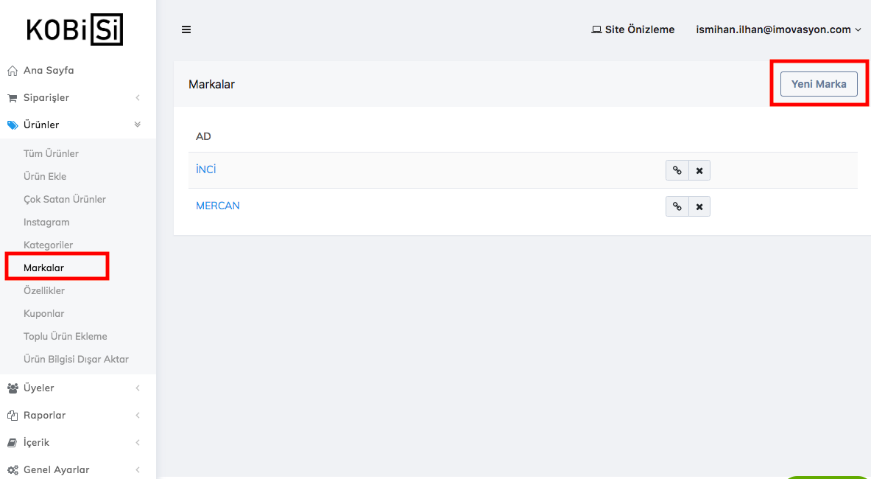This screenshot has width=871, height=479.
Task: Select Kuponlar menu item
Action: [43, 313]
